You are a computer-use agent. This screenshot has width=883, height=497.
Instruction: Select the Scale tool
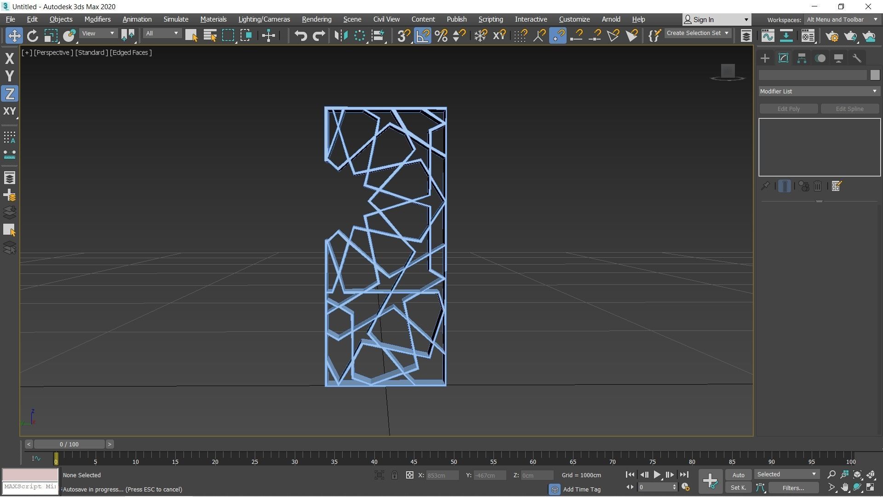pos(51,35)
